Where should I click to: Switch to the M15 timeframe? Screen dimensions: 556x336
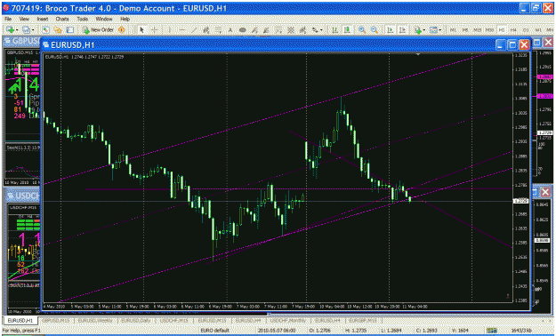click(477, 29)
